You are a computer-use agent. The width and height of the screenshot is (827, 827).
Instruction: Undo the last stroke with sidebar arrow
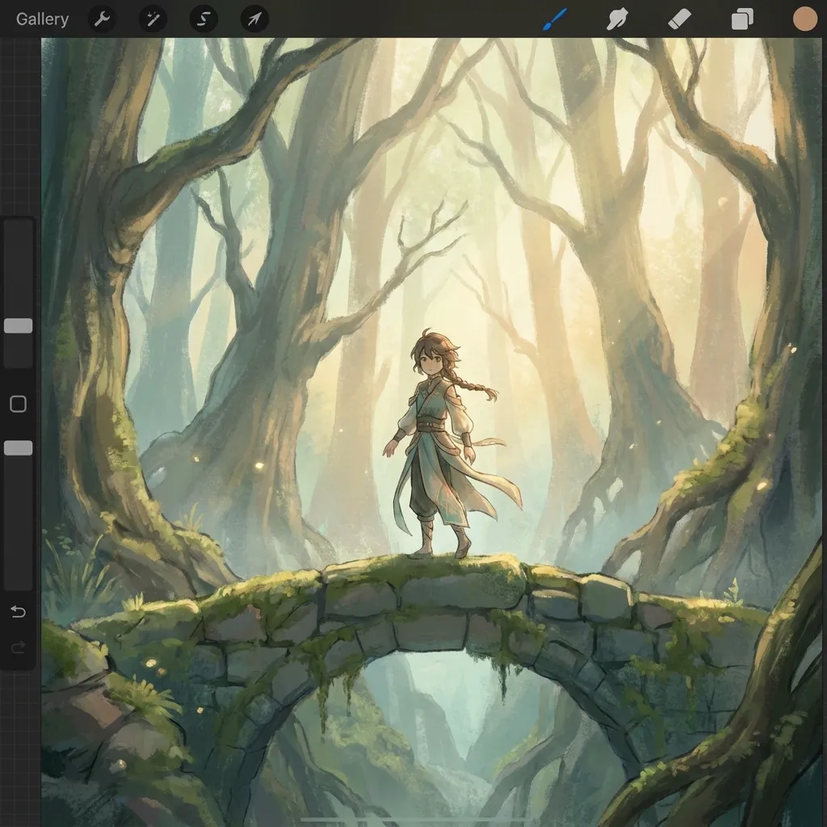(x=19, y=611)
